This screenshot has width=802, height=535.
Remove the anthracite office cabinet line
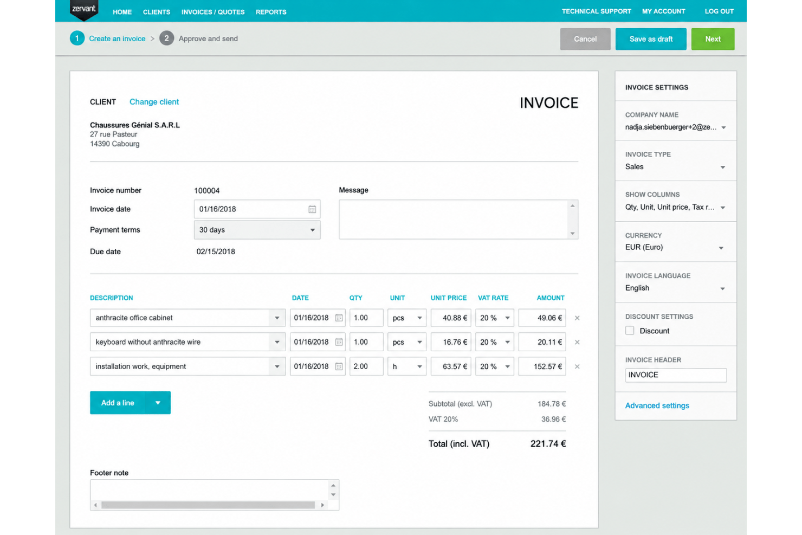pos(577,318)
